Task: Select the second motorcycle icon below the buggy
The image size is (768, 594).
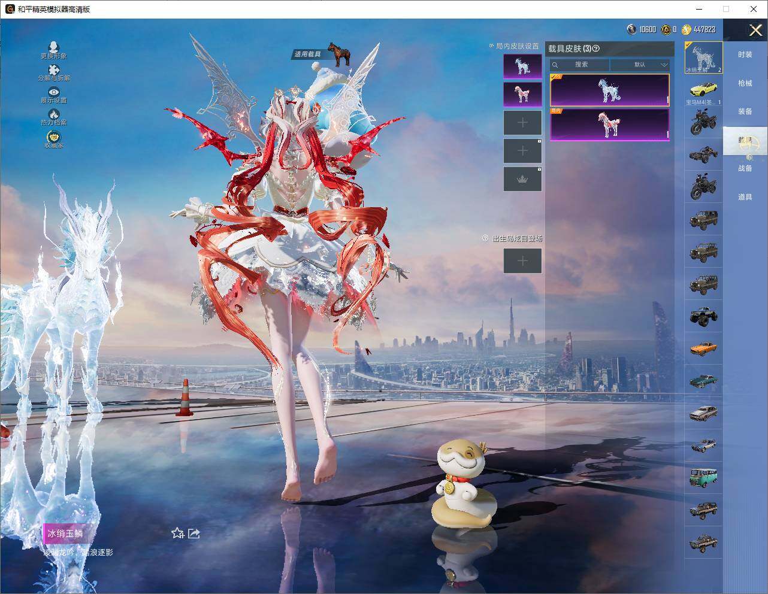Action: [x=703, y=187]
